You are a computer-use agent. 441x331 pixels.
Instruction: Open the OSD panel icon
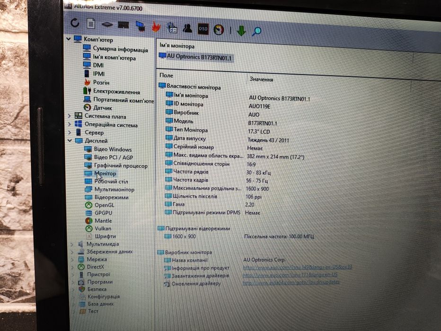point(203,29)
